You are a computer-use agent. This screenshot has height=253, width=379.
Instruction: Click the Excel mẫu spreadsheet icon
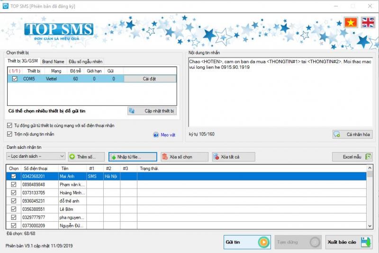point(368,156)
